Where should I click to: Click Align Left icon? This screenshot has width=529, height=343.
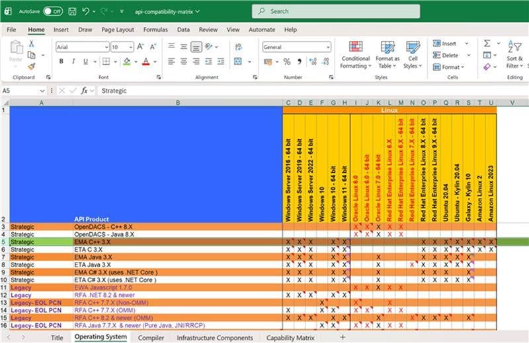point(171,61)
